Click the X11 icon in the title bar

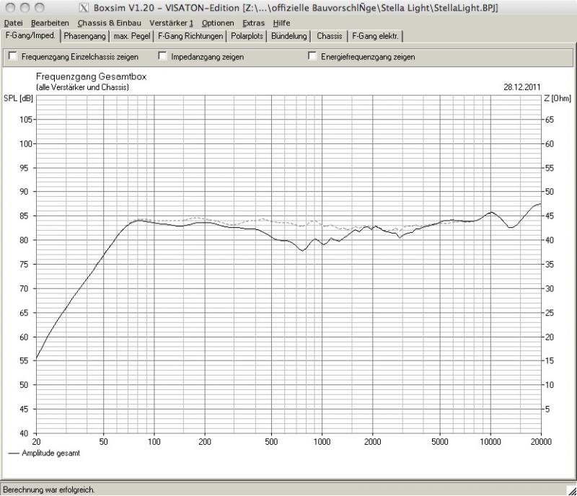(83, 8)
